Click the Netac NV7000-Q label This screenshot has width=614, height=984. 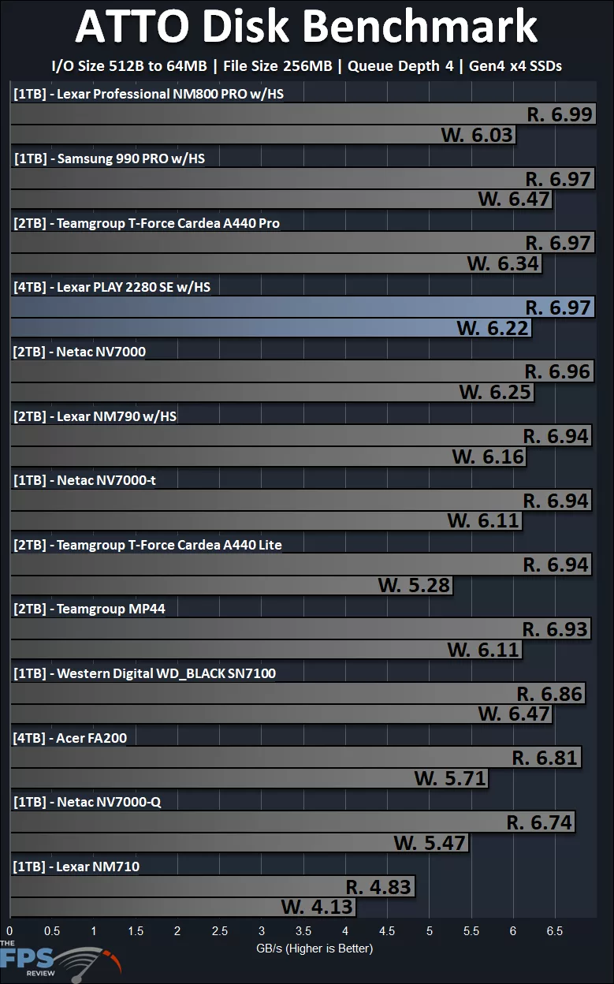[x=88, y=802]
